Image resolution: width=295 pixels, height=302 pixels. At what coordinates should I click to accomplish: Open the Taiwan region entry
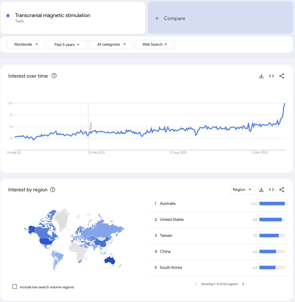tap(166, 236)
